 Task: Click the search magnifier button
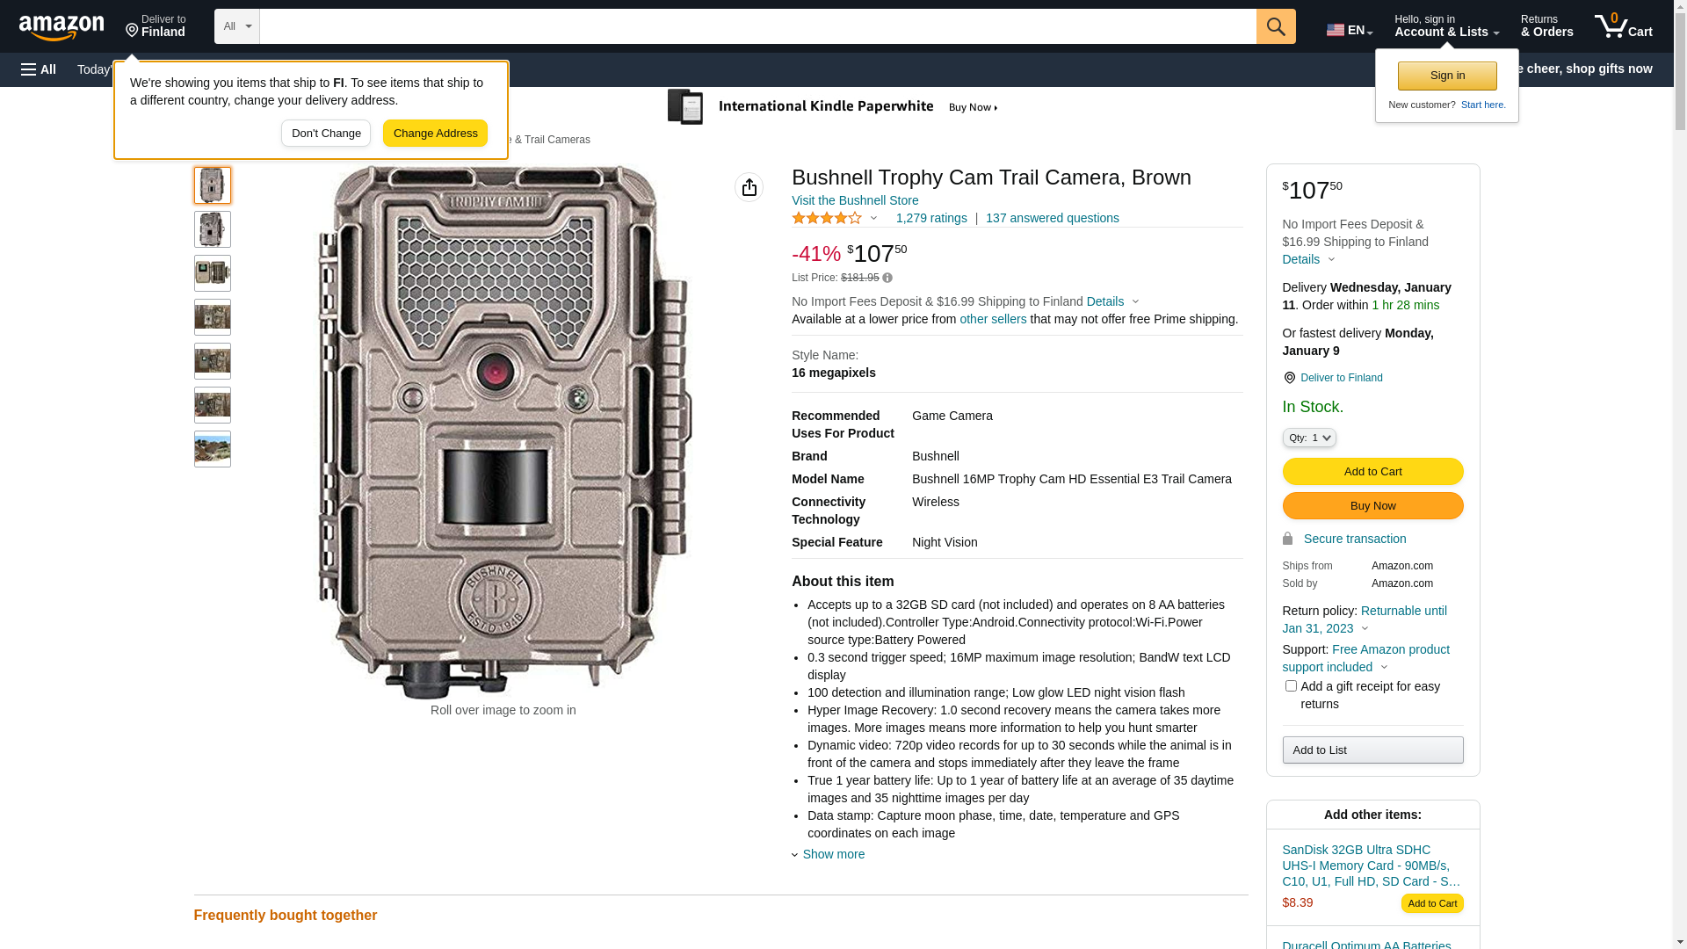(x=1276, y=26)
